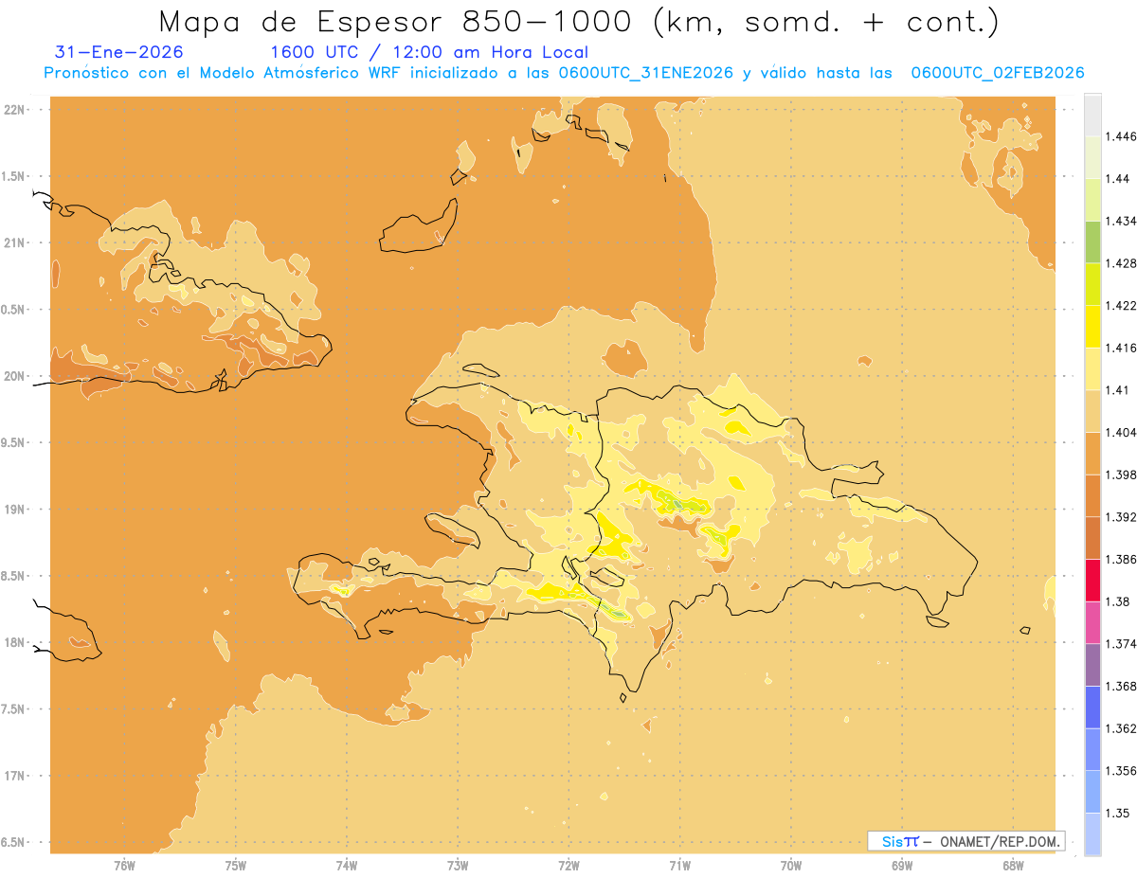Click the time label '1600 UTC / 12:00 am Hora Local'
The width and height of the screenshot is (1137, 878).
point(429,52)
